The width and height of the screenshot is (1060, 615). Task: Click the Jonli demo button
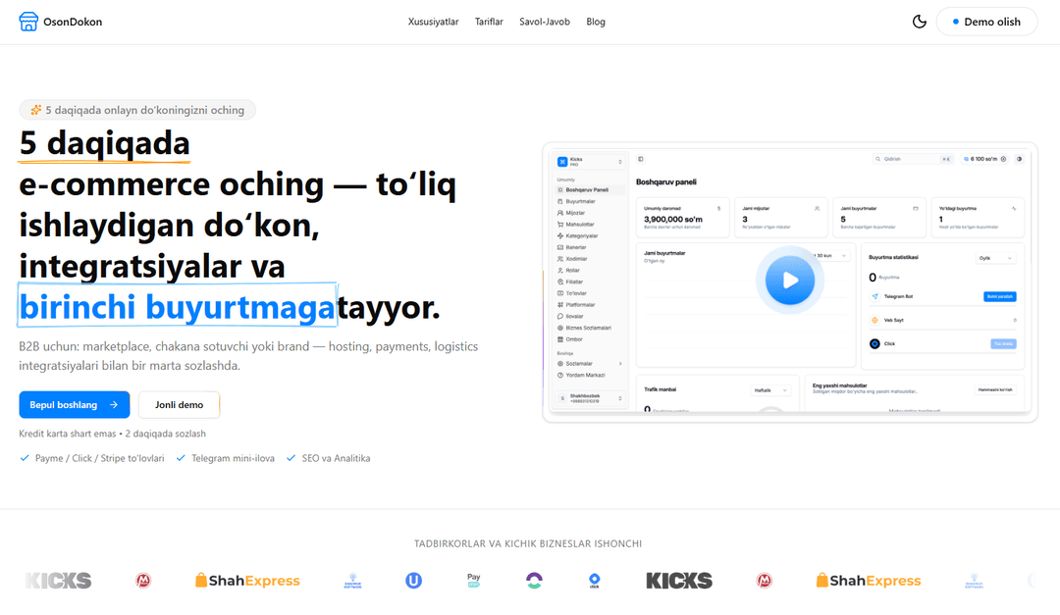(179, 405)
